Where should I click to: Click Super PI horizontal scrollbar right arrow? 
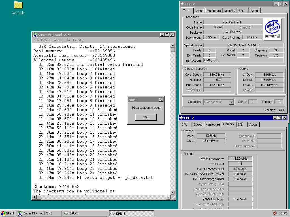point(168,197)
